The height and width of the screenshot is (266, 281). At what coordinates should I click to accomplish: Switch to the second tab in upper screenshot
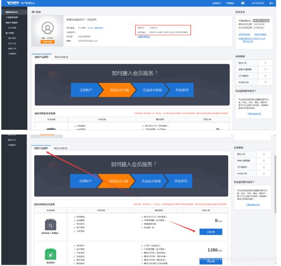click(61, 57)
